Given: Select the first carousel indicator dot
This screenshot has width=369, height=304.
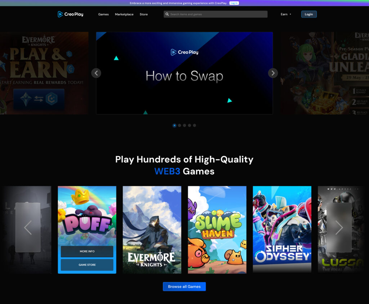Looking at the screenshot, I should [174, 125].
